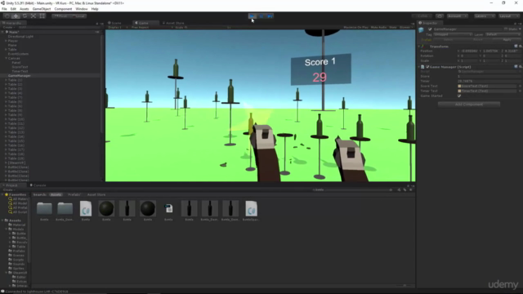
Task: Open Game Manager script help icon
Action: [x=516, y=67]
